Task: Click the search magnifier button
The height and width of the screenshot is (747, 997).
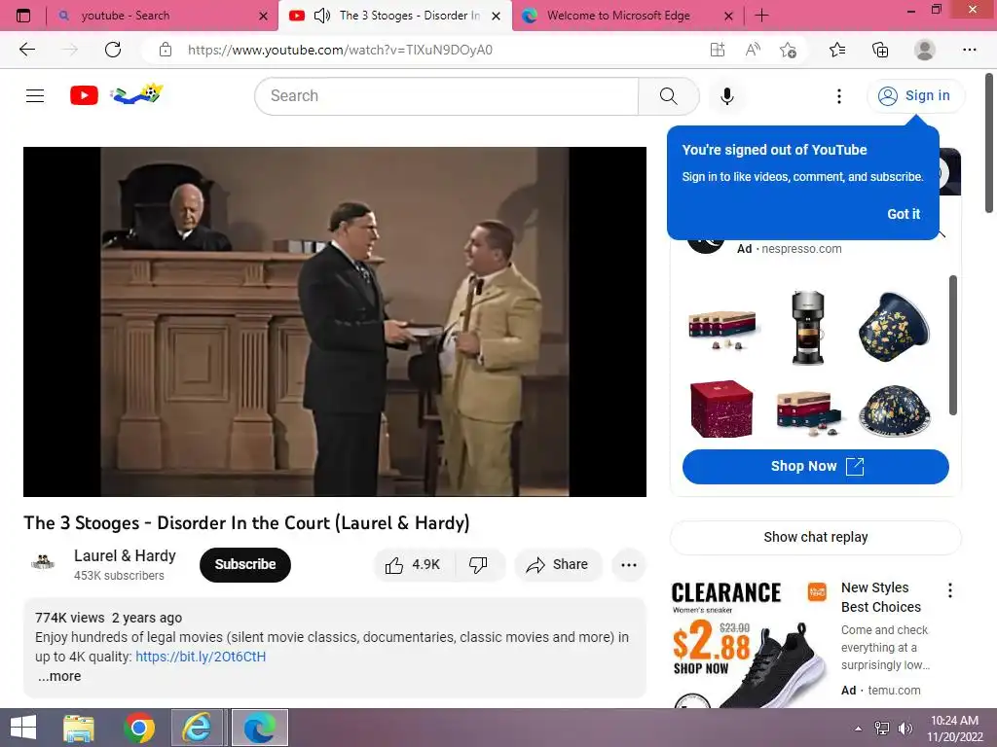Action: [x=668, y=96]
